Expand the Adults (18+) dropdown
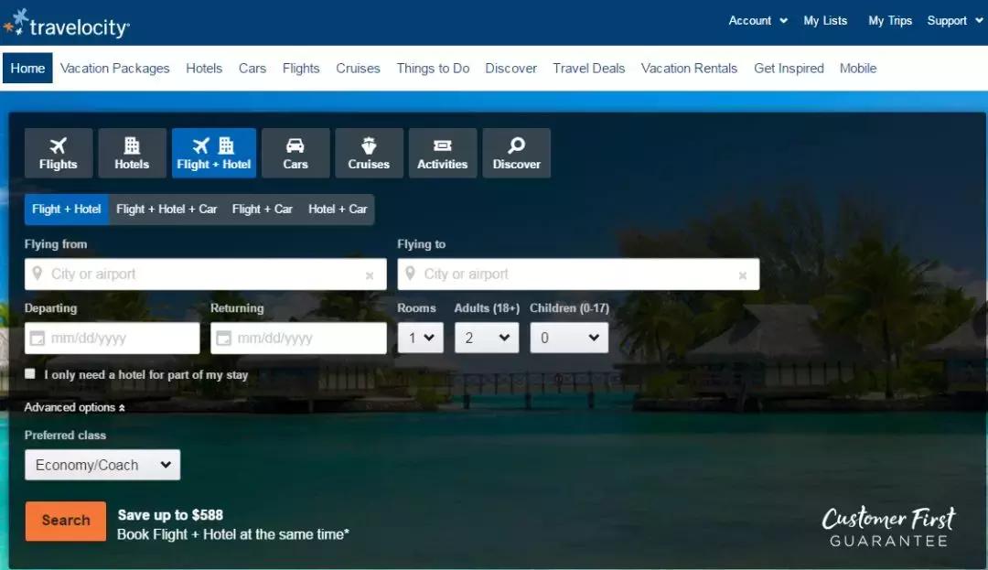This screenshot has height=570, width=988. pos(486,338)
